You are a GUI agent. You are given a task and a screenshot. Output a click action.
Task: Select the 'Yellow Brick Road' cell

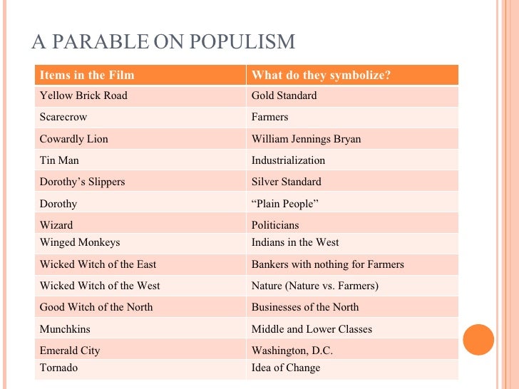tap(140, 96)
